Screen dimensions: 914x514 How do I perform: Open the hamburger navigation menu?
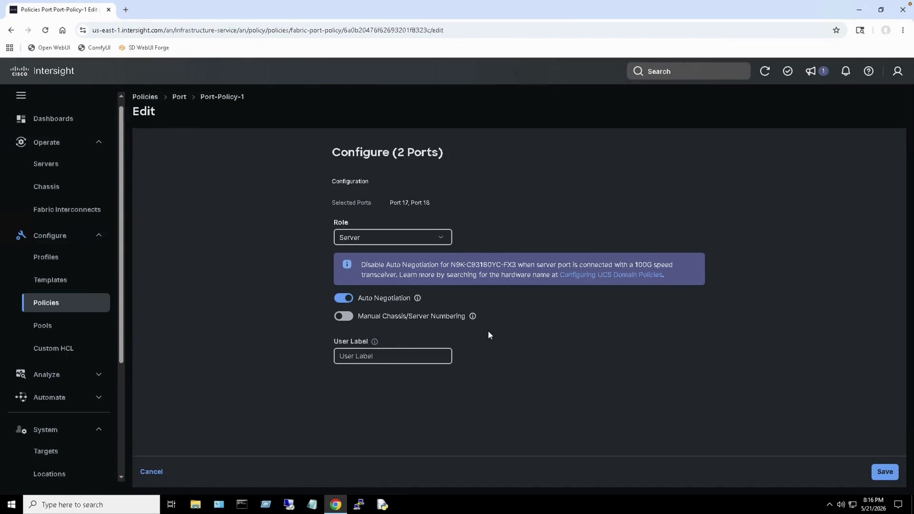tap(21, 96)
